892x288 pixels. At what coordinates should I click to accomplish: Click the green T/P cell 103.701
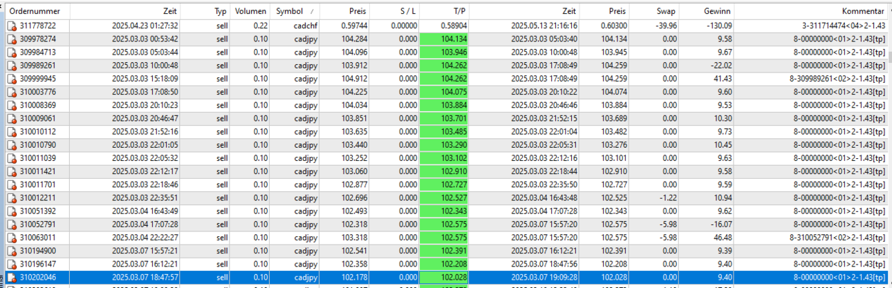click(x=445, y=118)
